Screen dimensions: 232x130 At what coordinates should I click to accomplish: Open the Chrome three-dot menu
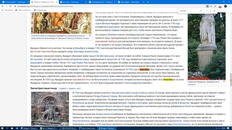click(229, 6)
